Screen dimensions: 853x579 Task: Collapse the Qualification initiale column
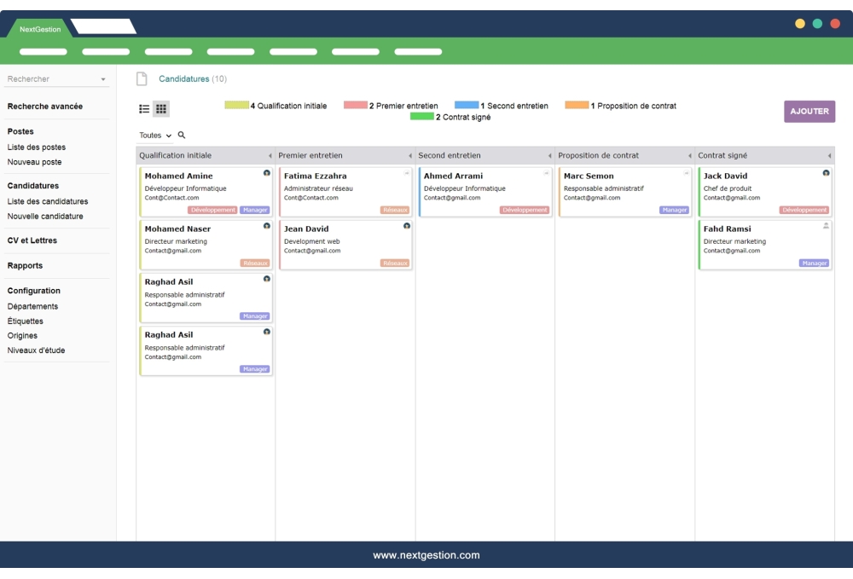pos(270,156)
